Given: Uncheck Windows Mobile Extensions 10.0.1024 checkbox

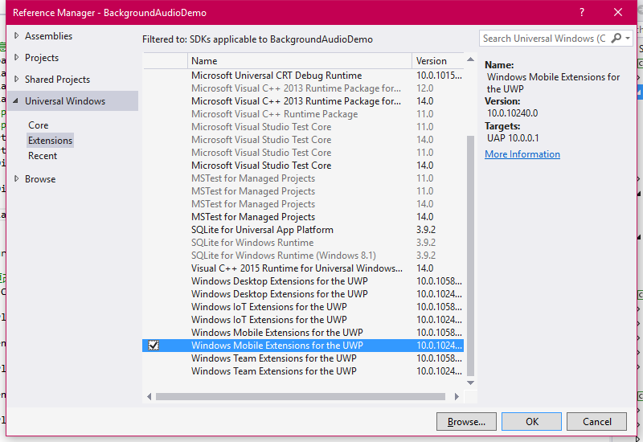Looking at the screenshot, I should coord(154,346).
